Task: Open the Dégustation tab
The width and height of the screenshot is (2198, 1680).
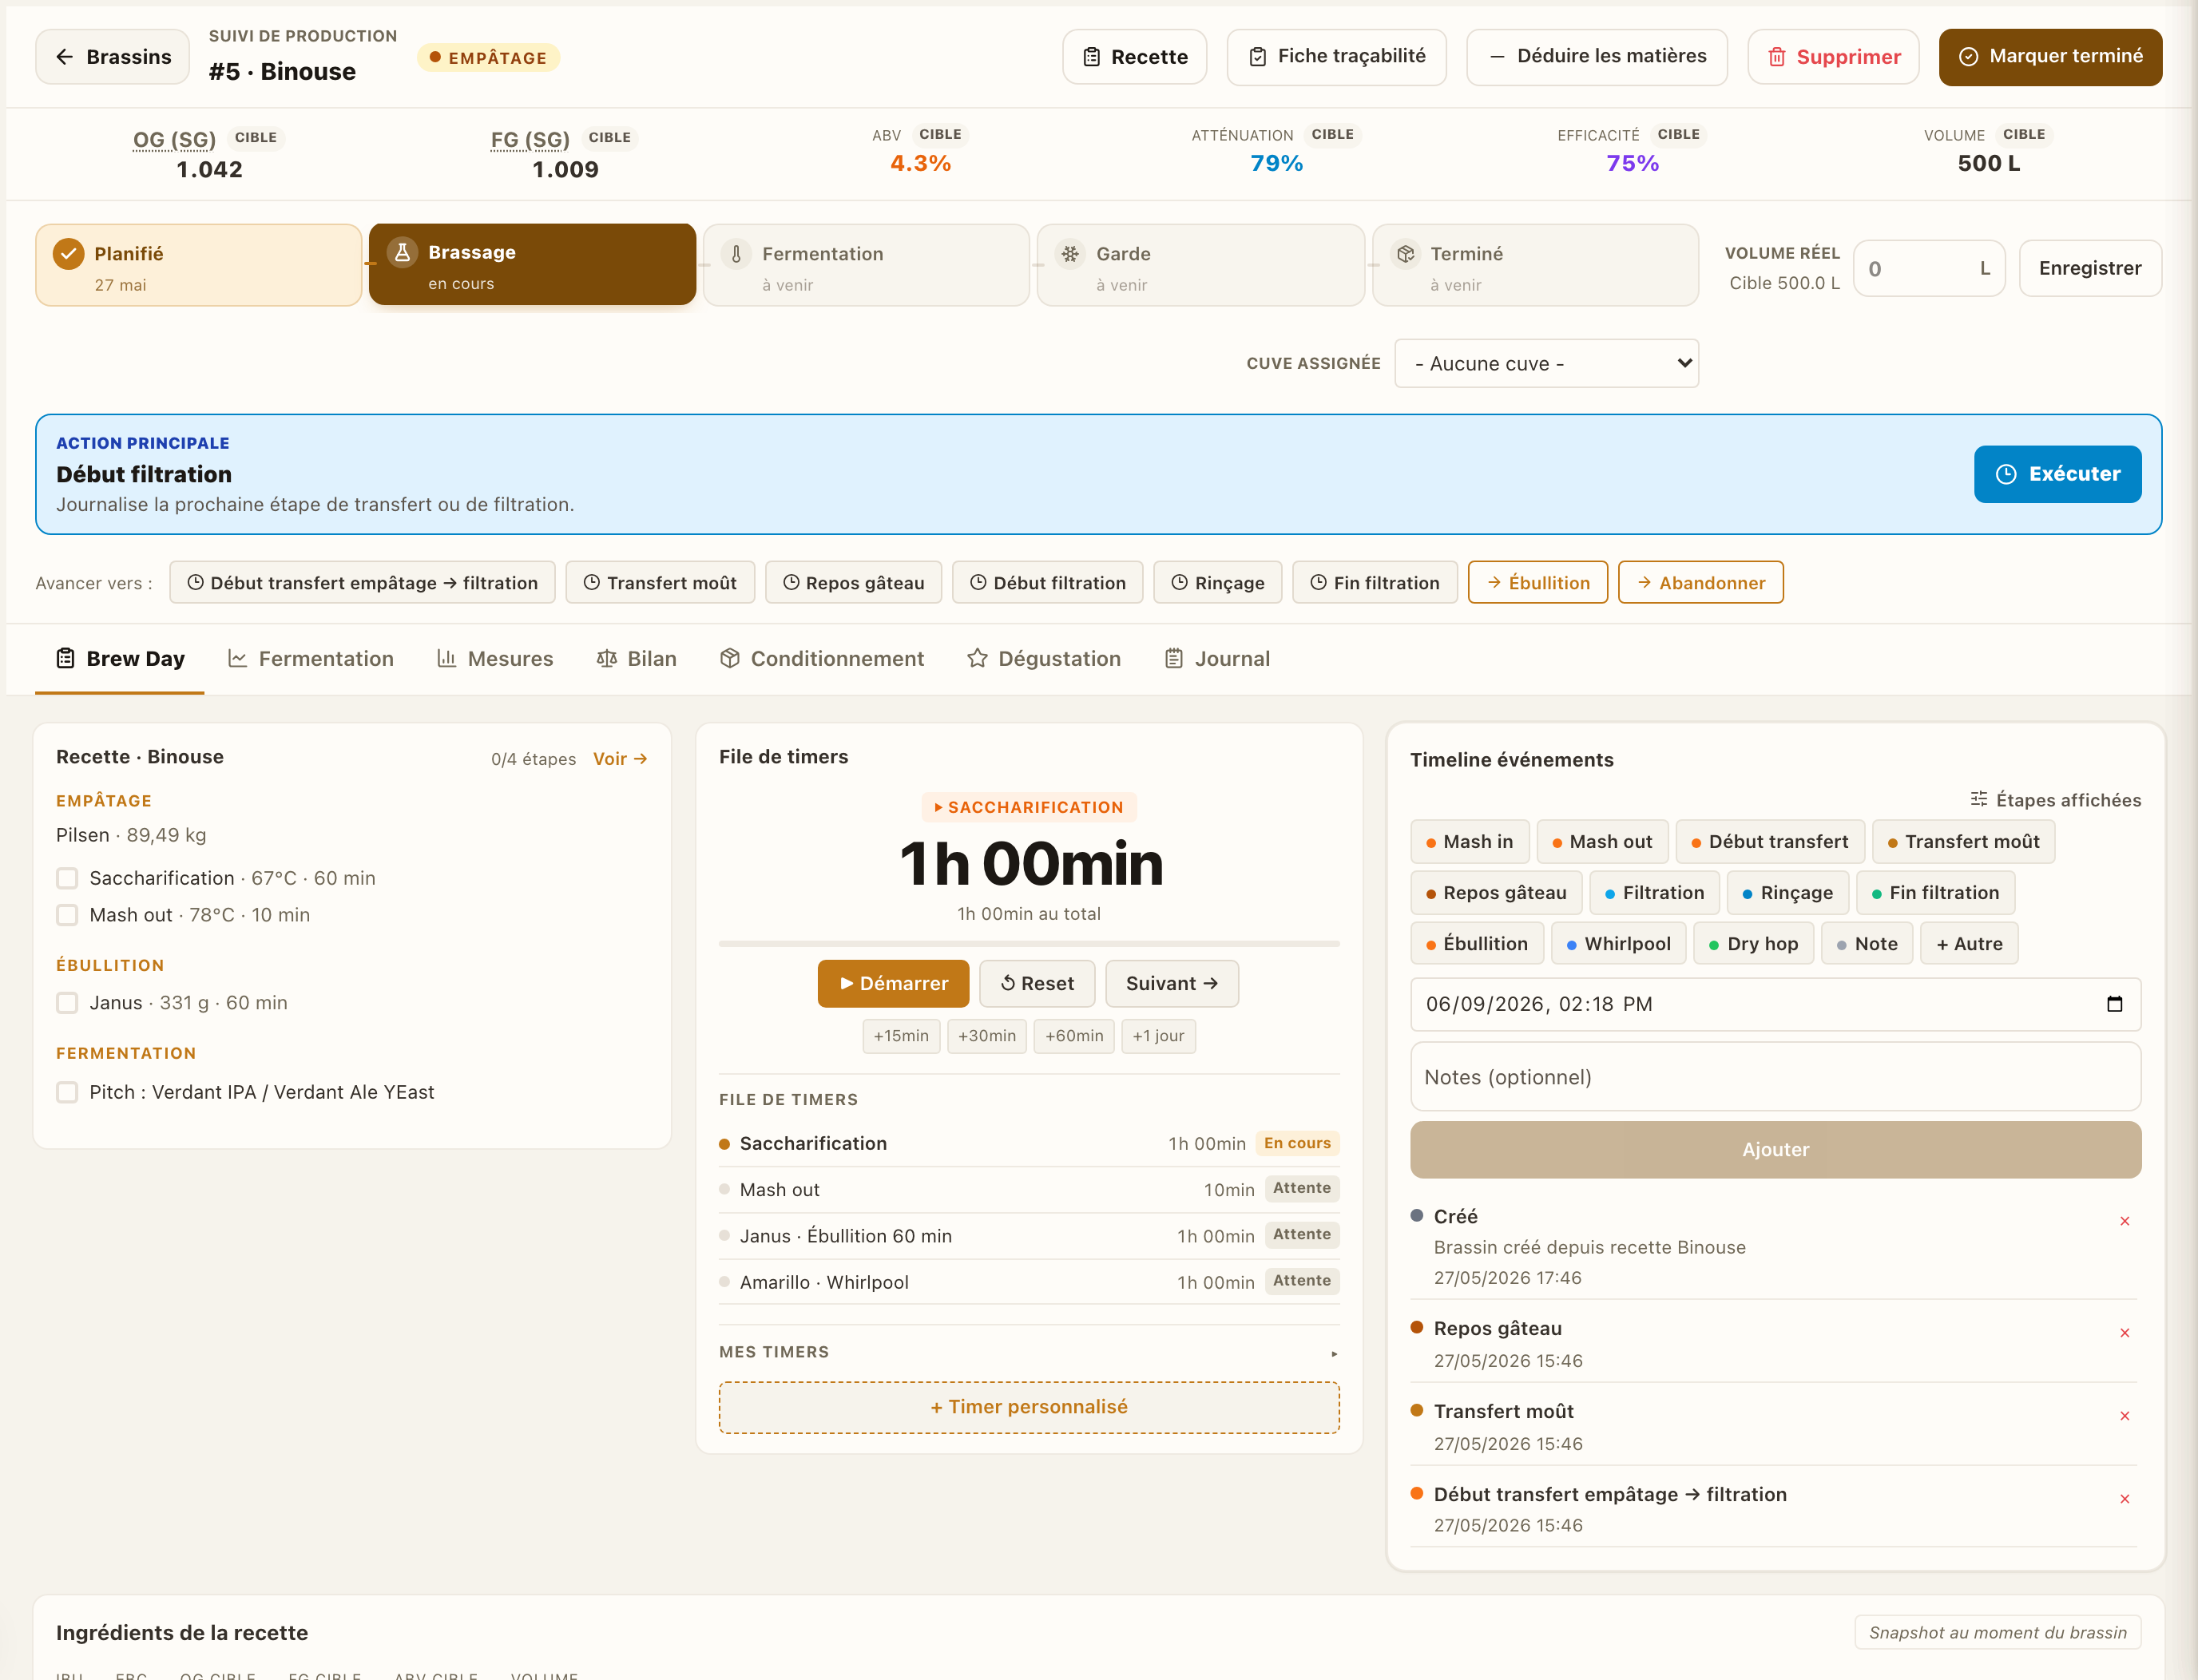Action: 1043,658
